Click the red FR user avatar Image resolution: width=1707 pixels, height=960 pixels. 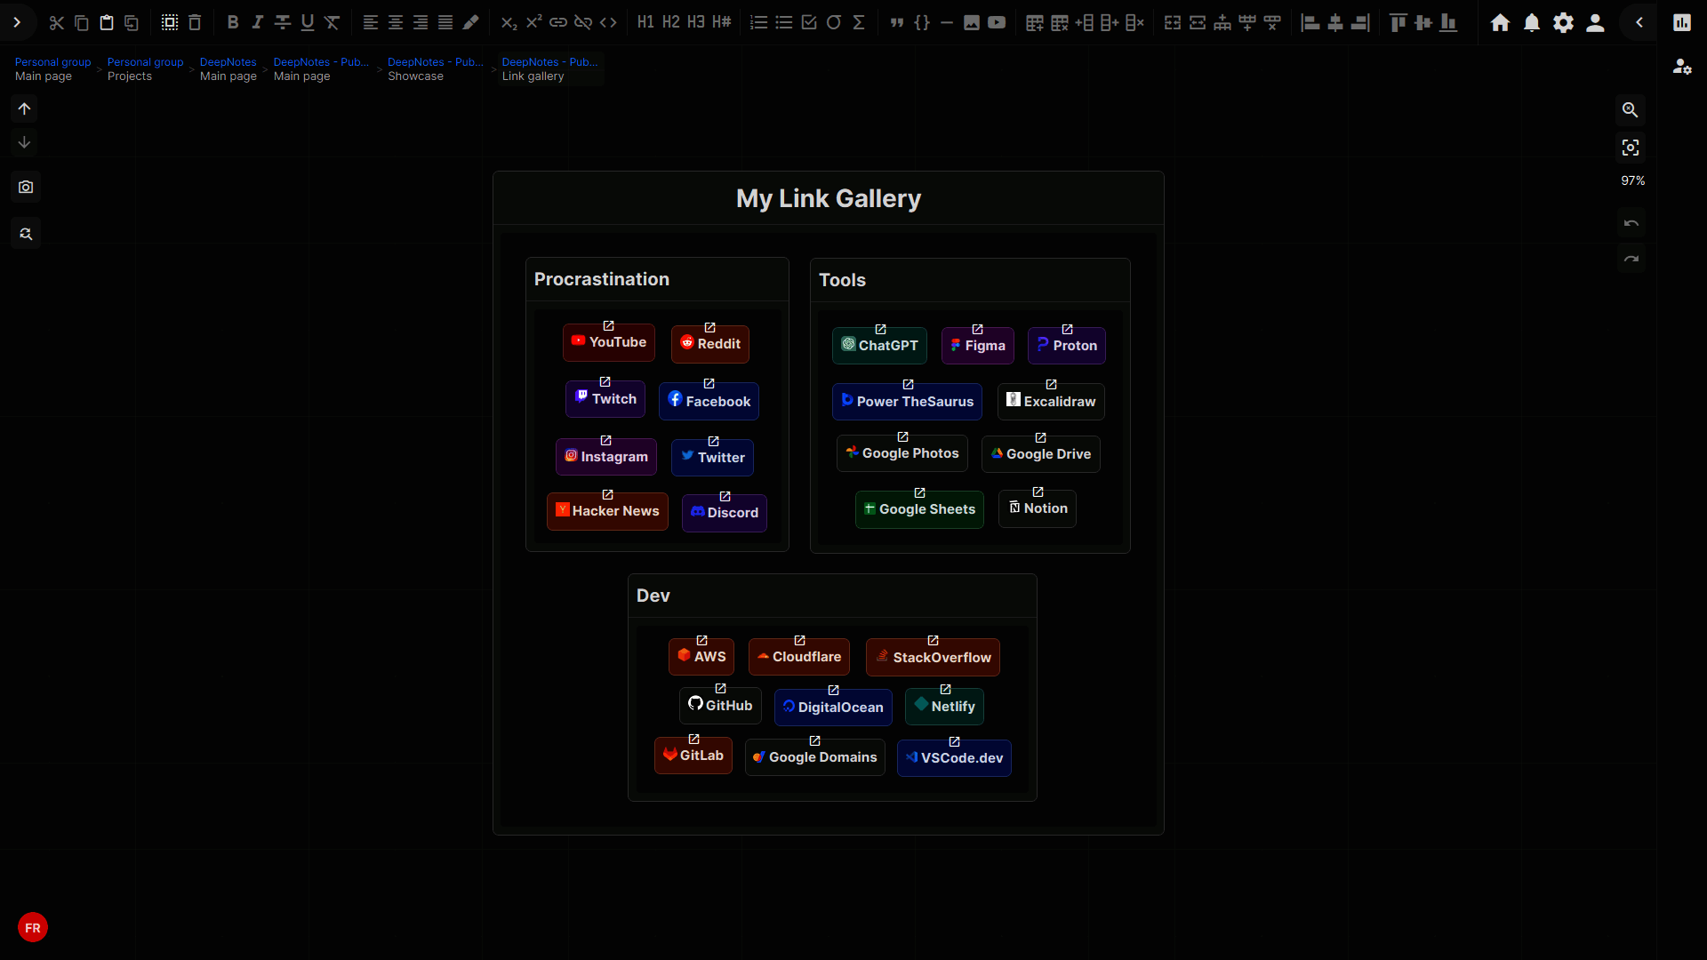pos(33,928)
